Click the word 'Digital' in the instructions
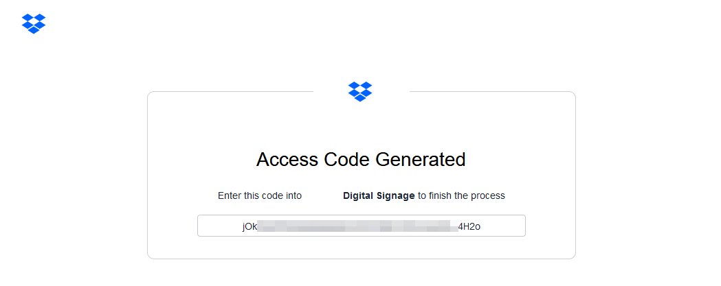 358,195
